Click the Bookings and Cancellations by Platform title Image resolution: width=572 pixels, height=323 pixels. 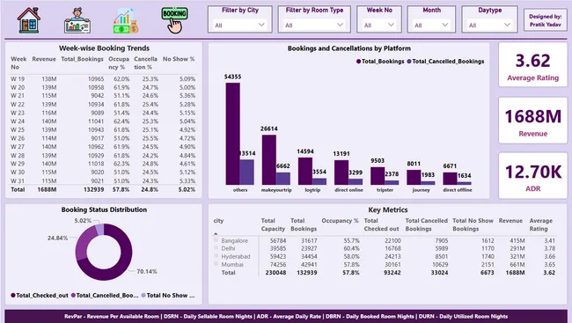pyautogui.click(x=349, y=48)
